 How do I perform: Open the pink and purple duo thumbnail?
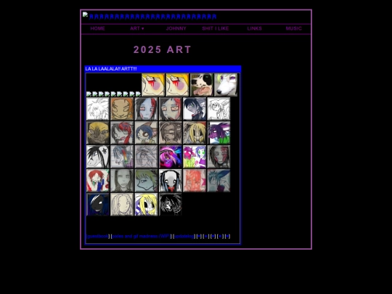(195, 157)
